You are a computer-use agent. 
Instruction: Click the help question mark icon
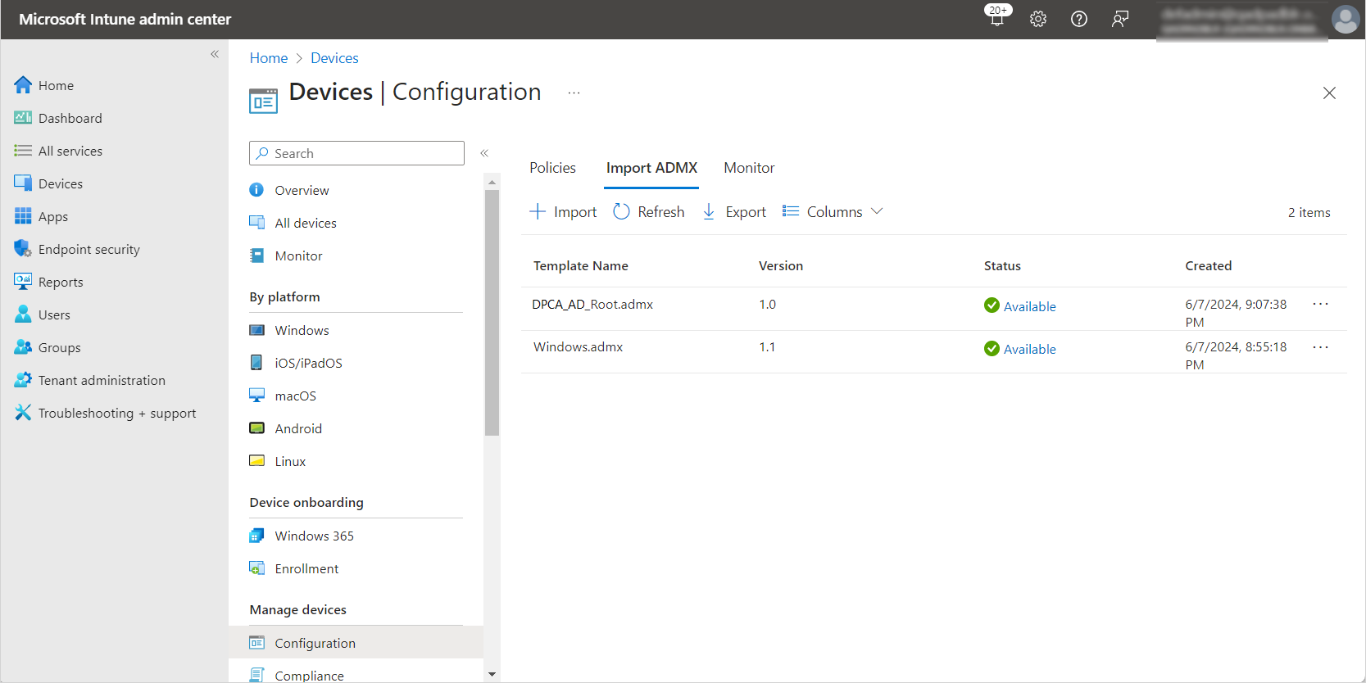click(1079, 19)
